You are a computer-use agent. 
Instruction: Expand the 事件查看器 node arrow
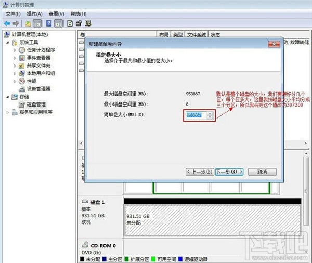click(15, 58)
